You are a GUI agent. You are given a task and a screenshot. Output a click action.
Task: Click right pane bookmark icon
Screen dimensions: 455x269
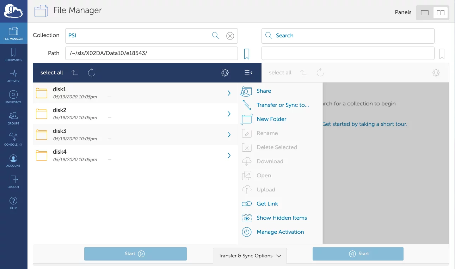point(442,54)
